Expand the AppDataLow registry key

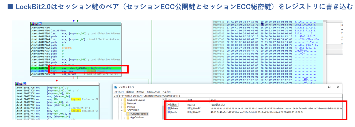[x=125, y=117]
